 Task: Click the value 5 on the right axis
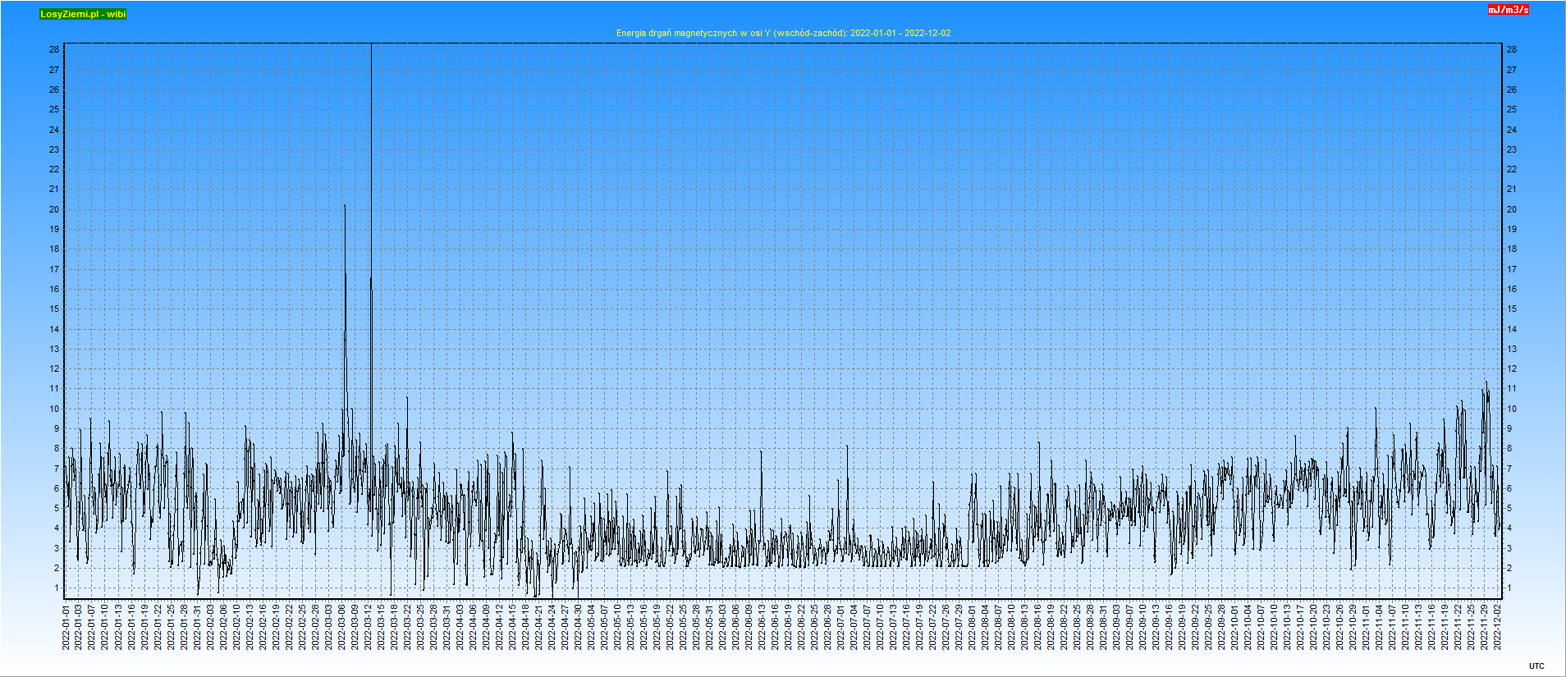(1509, 508)
